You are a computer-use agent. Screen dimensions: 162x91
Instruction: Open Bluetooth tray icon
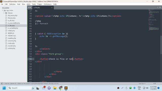pyautogui.click(x=134, y=88)
